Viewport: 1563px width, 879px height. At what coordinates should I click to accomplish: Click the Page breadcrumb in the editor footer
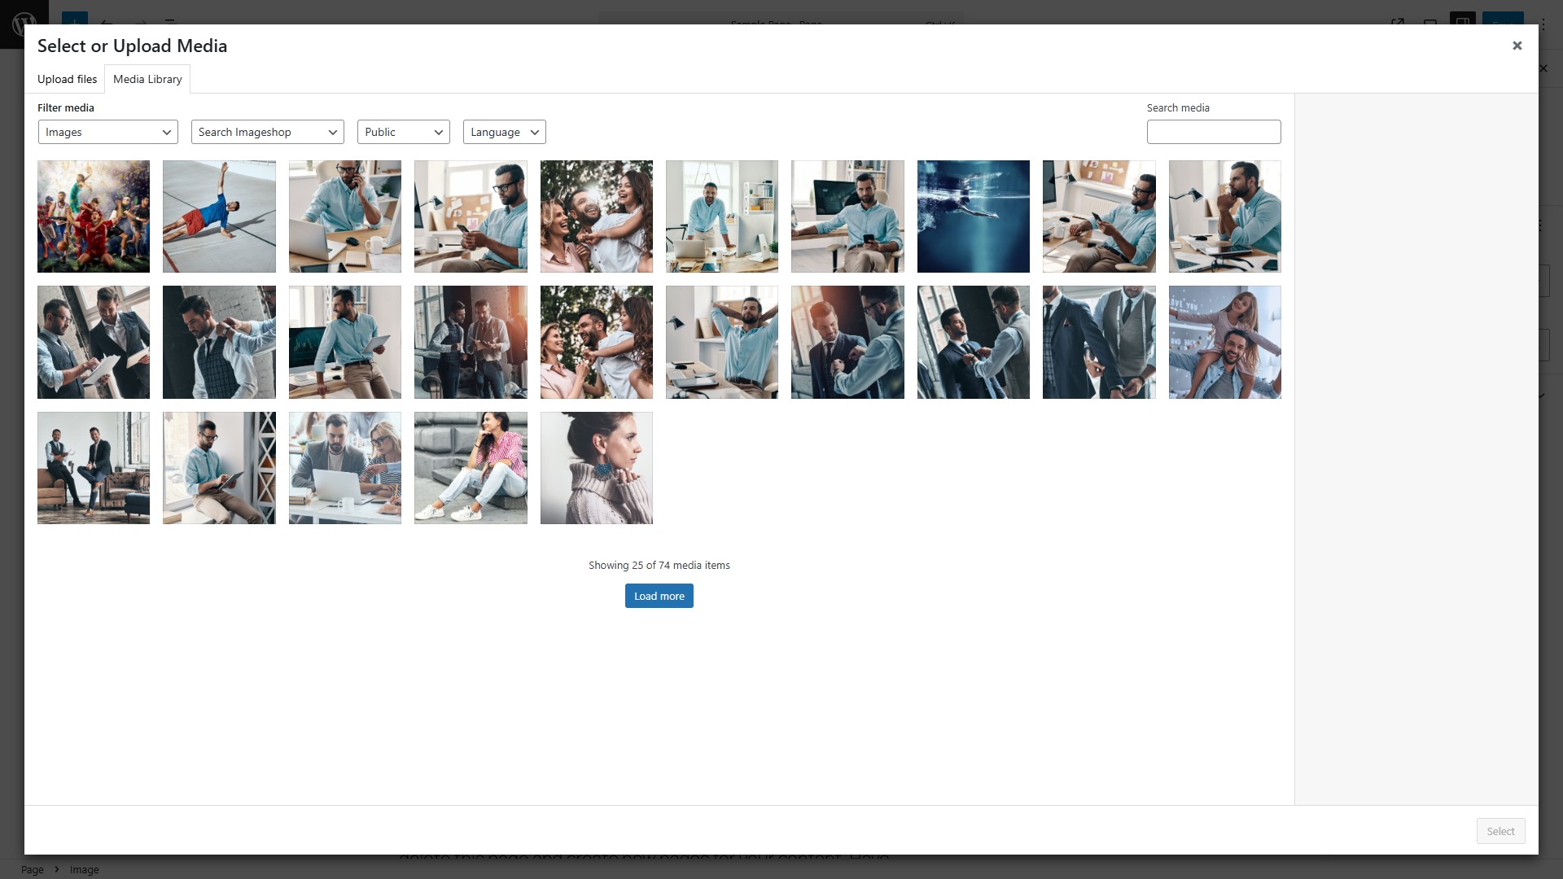point(33,869)
